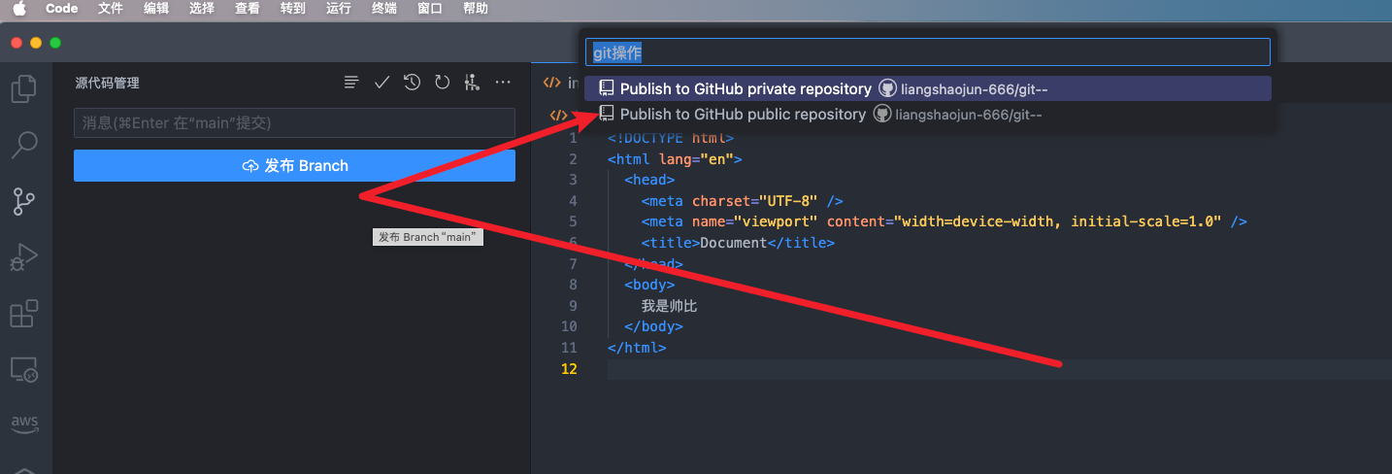Click the commit checkmark icon
The image size is (1392, 474).
tap(381, 83)
